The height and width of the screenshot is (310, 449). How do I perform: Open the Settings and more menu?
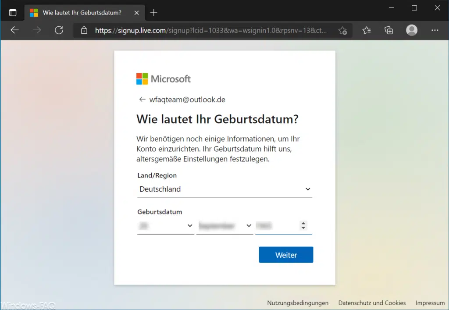[435, 30]
